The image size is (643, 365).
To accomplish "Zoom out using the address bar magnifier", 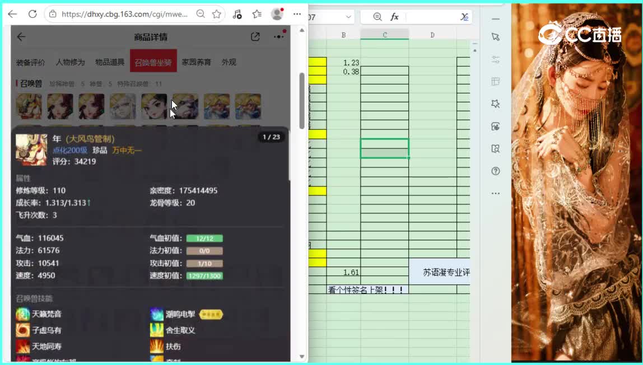I will click(x=201, y=15).
